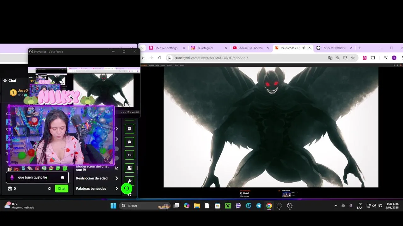Close the Instagram tab
403x226 pixels.
coord(226,48)
